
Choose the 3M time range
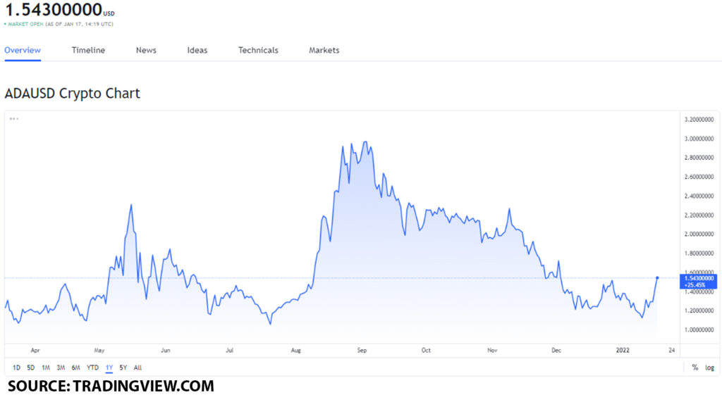pyautogui.click(x=61, y=368)
